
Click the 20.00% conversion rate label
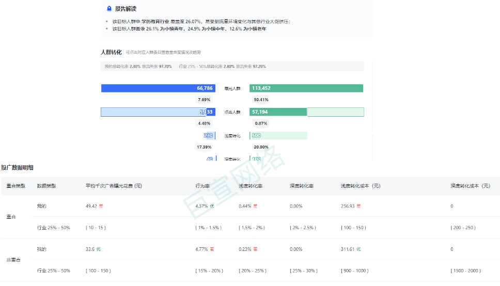click(261, 147)
